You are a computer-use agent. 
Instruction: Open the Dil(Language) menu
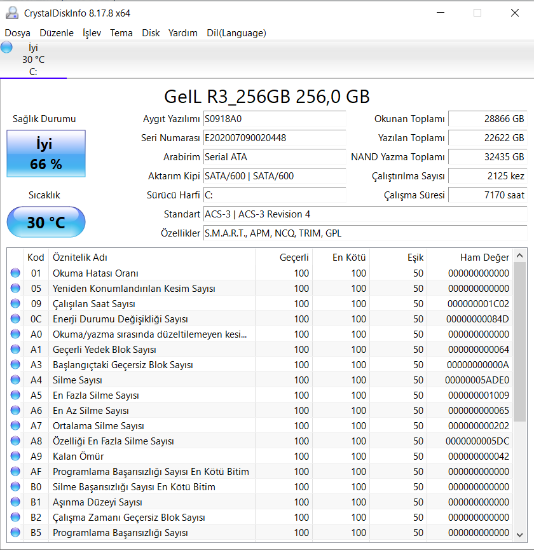pyautogui.click(x=236, y=33)
